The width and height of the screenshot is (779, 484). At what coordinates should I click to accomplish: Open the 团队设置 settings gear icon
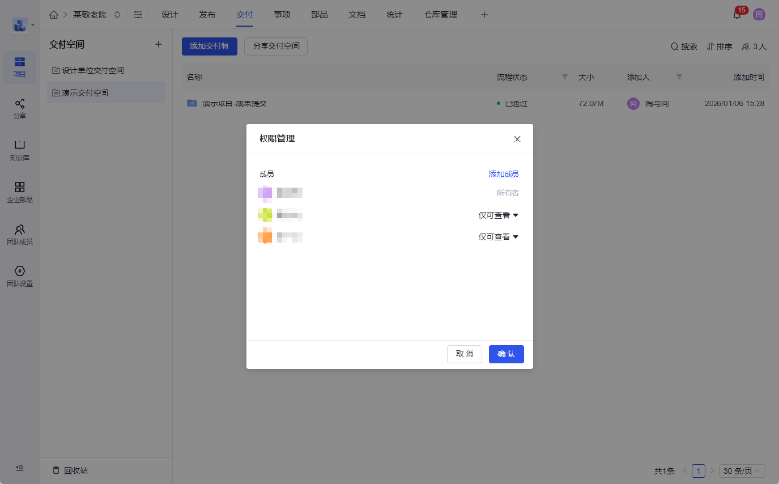pyautogui.click(x=20, y=273)
